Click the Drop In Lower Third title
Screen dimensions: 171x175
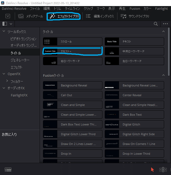pyautogui.click(x=134, y=154)
